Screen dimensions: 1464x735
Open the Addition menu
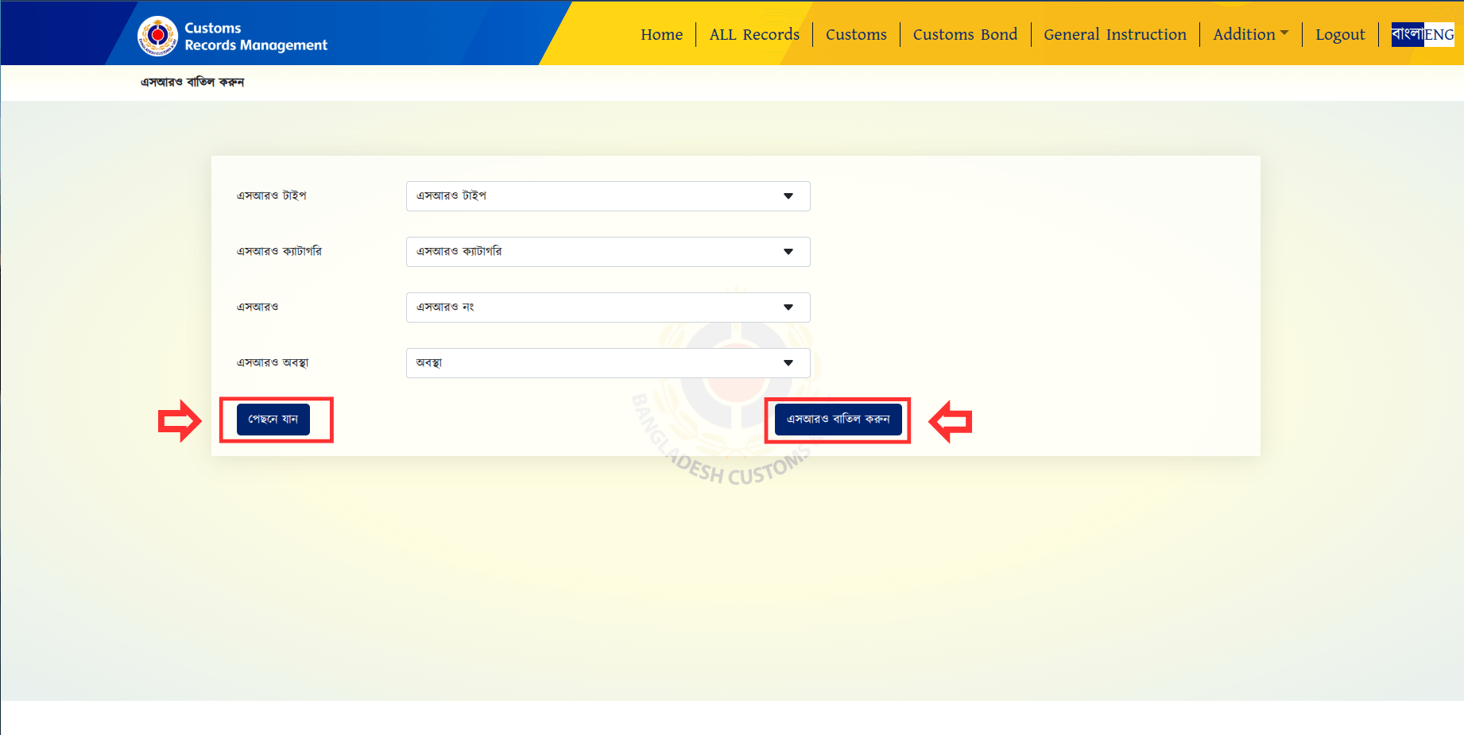click(1250, 34)
